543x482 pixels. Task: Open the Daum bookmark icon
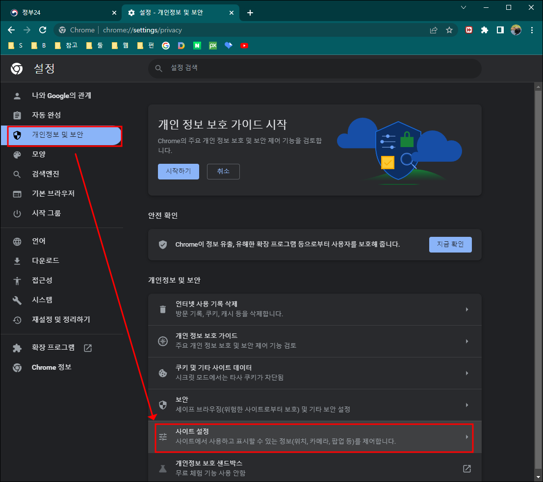(x=181, y=45)
